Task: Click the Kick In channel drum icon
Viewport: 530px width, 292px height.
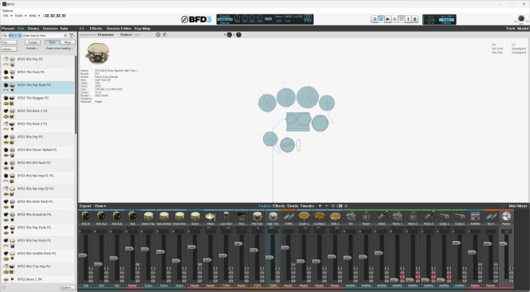Action: click(x=85, y=216)
